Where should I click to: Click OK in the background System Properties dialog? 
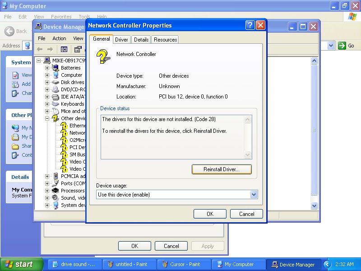pyautogui.click(x=134, y=246)
